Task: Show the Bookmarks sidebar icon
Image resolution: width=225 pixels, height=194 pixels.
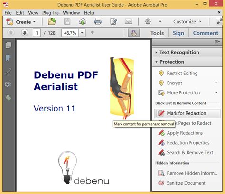Action: 9,58
